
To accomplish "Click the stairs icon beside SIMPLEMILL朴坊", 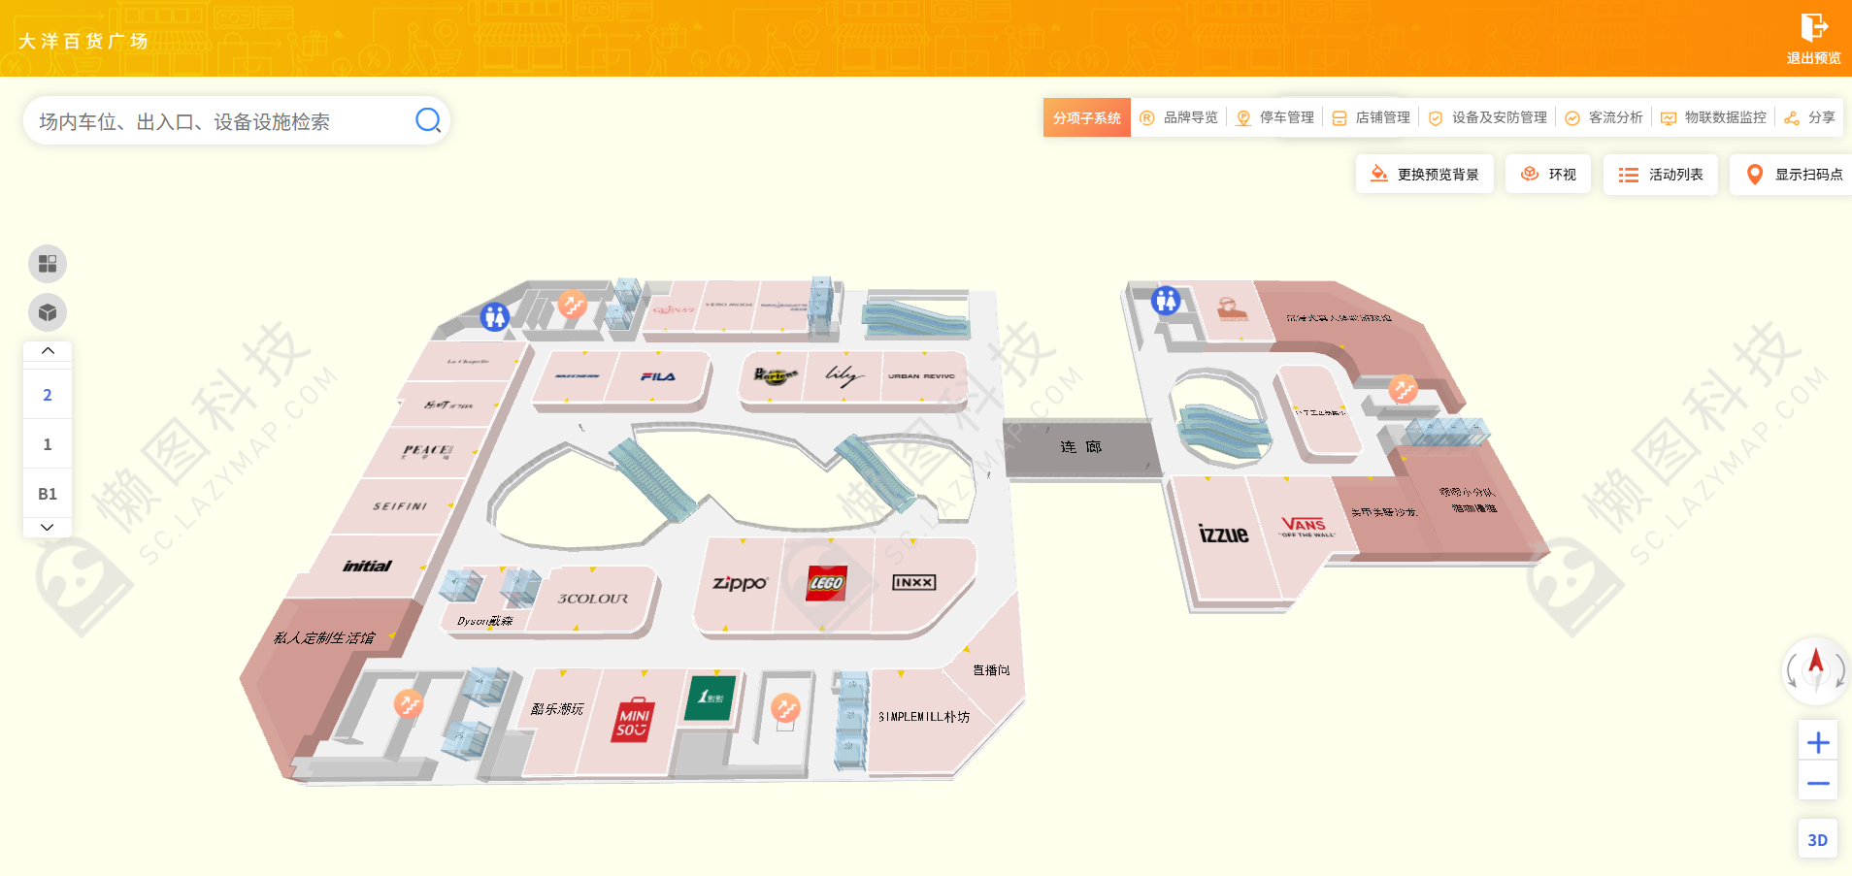I will [785, 708].
